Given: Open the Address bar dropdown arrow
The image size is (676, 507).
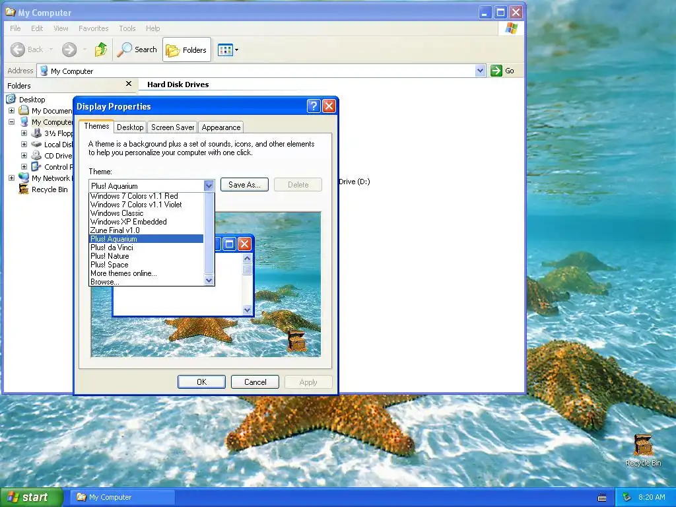Looking at the screenshot, I should click(480, 71).
